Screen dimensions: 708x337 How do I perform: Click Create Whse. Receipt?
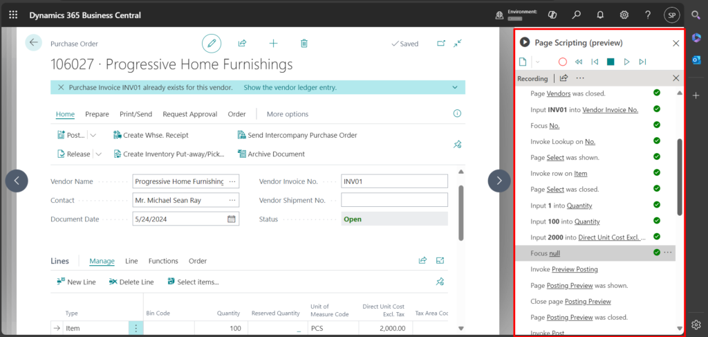(x=151, y=135)
